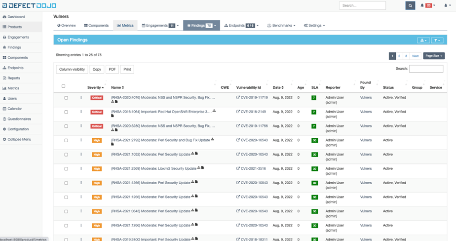Open the Engagements tab dropdown
Screen dimensions: 456x241
point(160,25)
